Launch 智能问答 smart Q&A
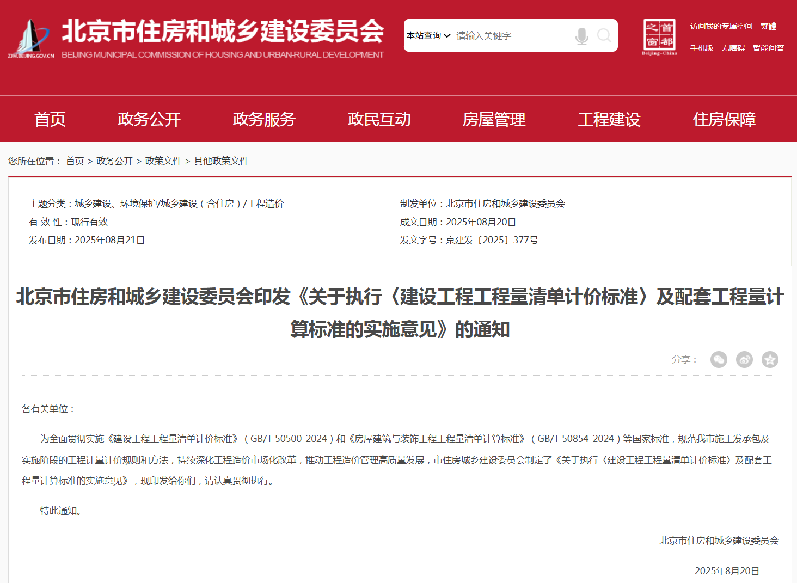The image size is (797, 583). [x=768, y=47]
